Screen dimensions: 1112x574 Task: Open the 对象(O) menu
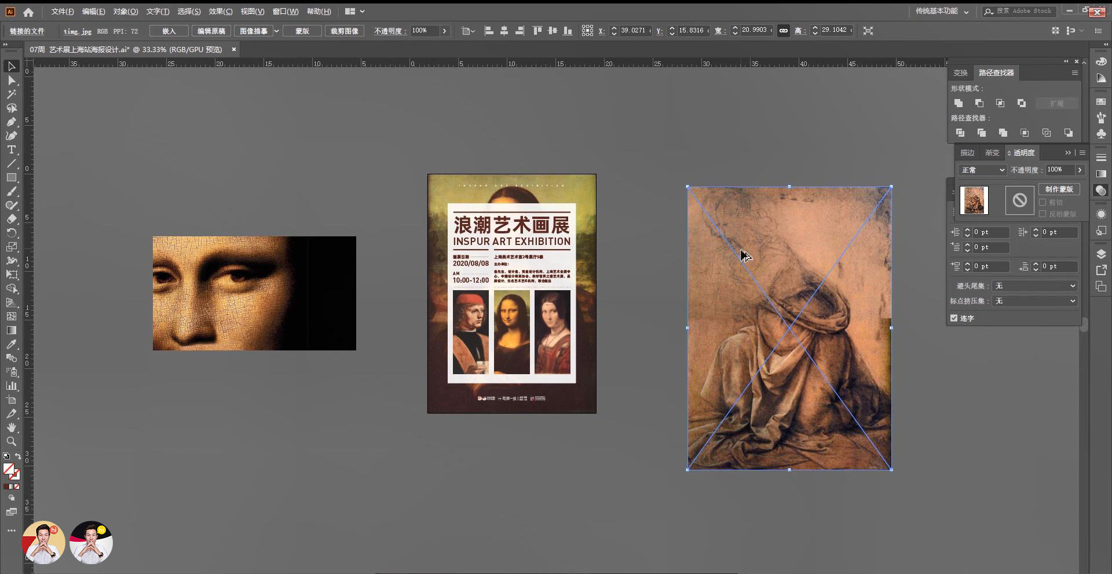(x=126, y=11)
